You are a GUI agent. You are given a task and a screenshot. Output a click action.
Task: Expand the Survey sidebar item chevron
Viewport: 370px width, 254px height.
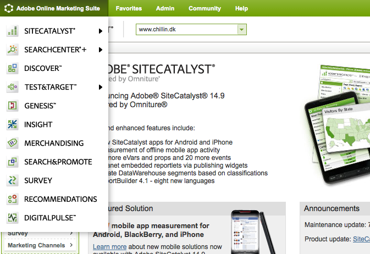pos(71,233)
